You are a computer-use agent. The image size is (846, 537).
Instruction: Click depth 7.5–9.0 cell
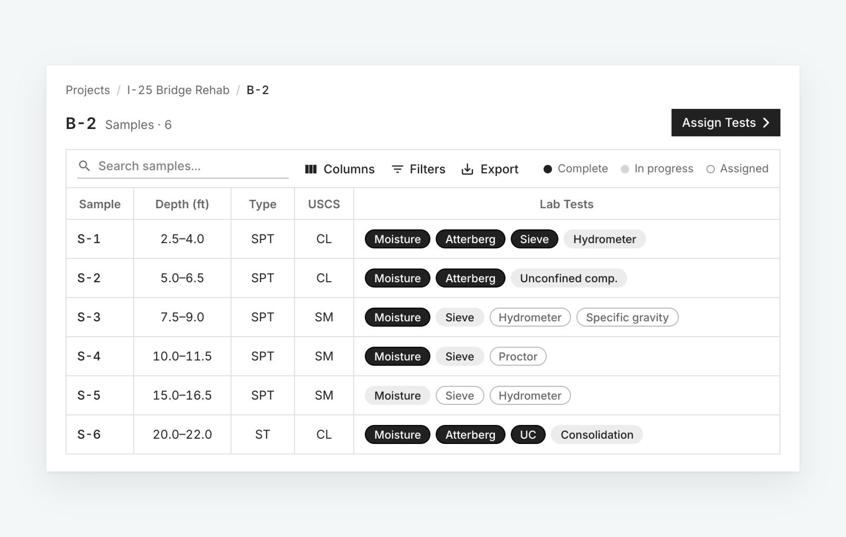pyautogui.click(x=182, y=317)
